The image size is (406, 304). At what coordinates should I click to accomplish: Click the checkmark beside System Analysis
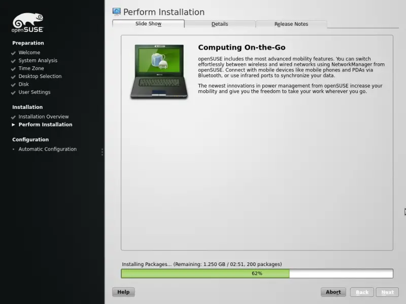14,61
